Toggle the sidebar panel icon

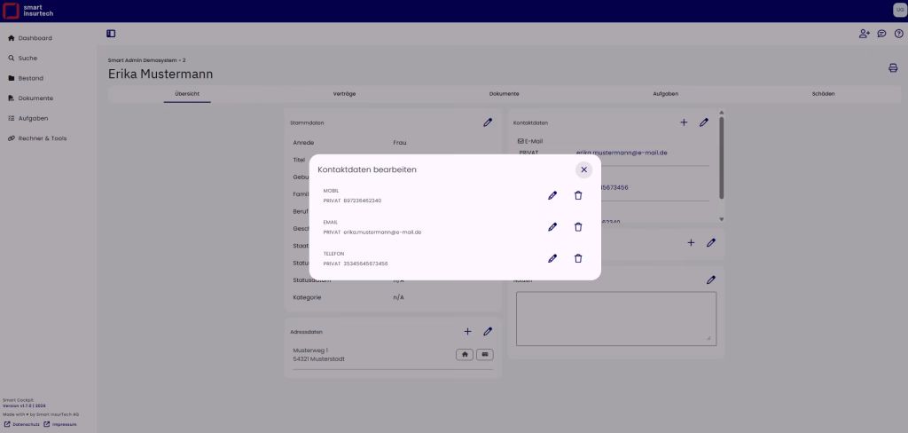111,34
